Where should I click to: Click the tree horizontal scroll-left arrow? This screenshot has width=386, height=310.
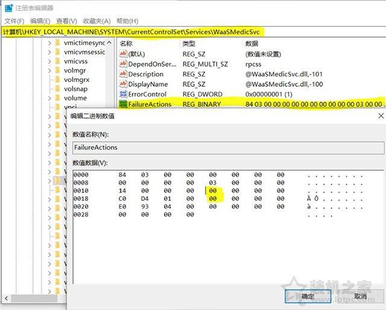click(6, 299)
